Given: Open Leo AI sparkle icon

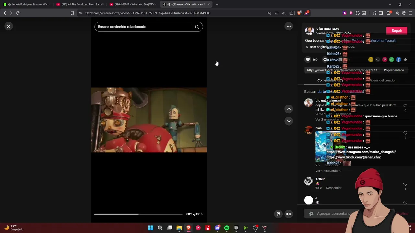Looking at the screenshot, I should [x=397, y=13].
